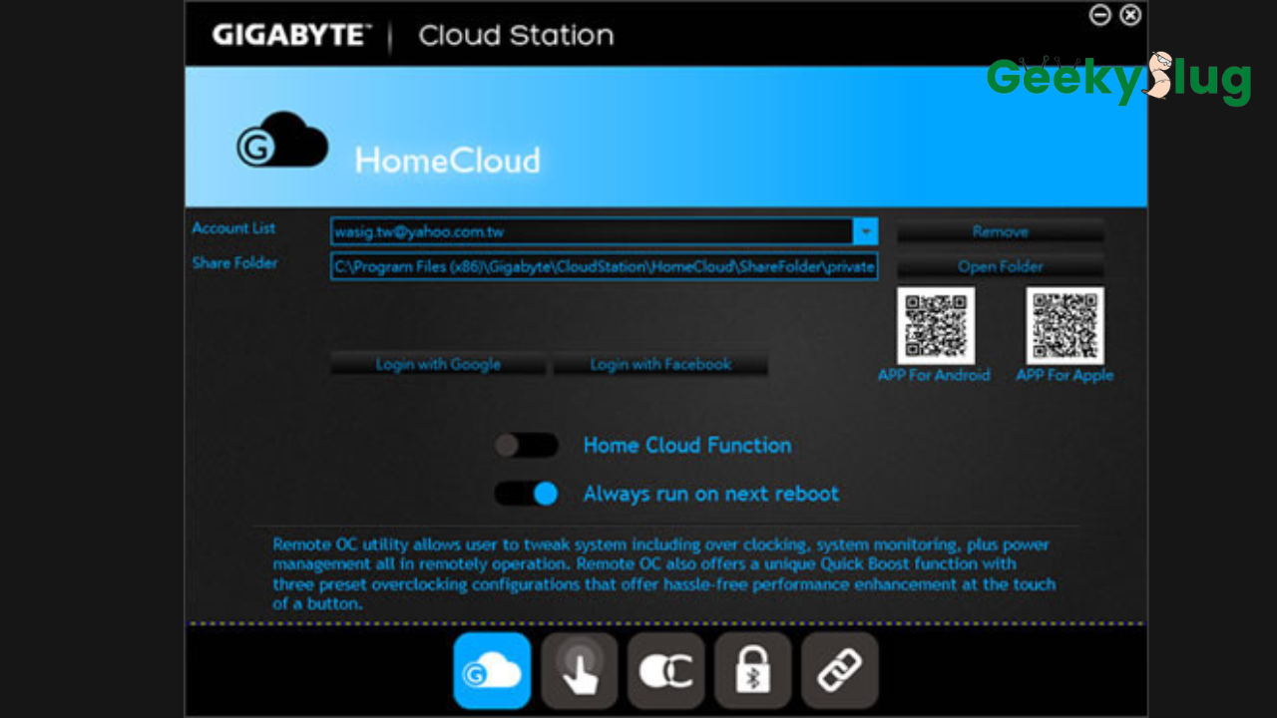Click the Remote OC utility description text
1277x718 pixels.
click(x=664, y=573)
